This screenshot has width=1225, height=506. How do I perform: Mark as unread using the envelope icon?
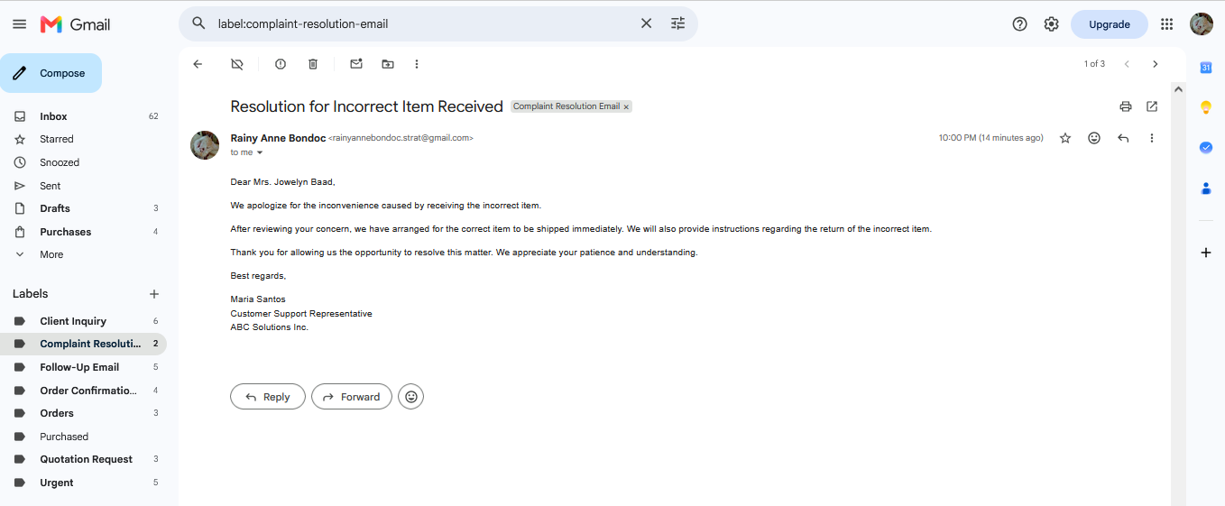tap(356, 64)
